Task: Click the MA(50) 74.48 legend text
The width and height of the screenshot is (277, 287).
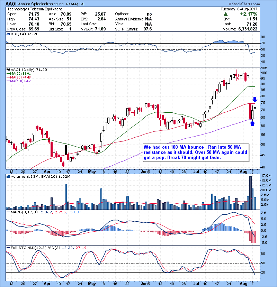Action: pos(20,77)
